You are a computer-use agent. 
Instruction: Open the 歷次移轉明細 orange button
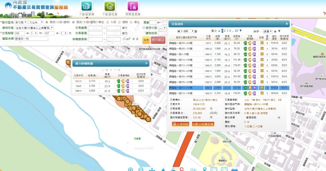click(203, 124)
